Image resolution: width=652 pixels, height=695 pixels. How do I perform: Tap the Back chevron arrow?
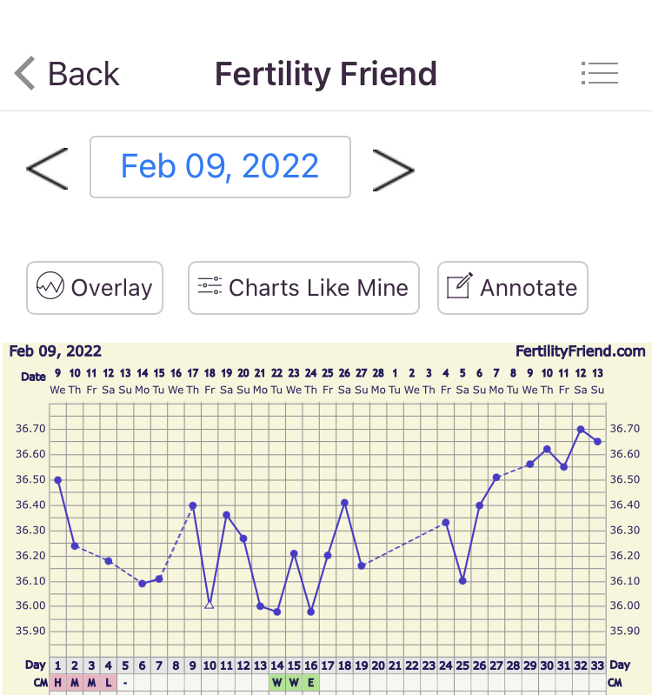pos(26,74)
